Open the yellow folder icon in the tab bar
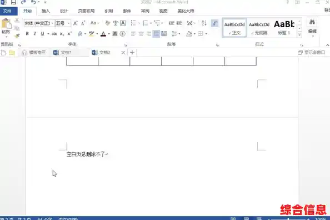330x220 pixels. pyautogui.click(x=12, y=53)
